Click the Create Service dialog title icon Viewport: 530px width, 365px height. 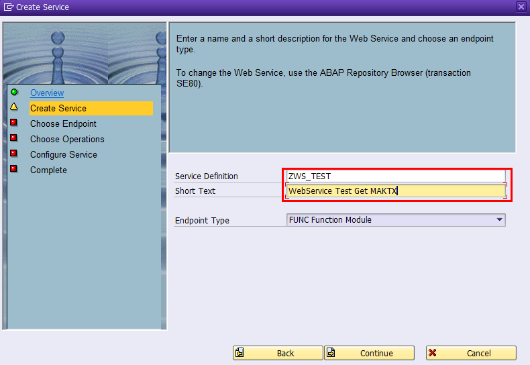tap(9, 7)
